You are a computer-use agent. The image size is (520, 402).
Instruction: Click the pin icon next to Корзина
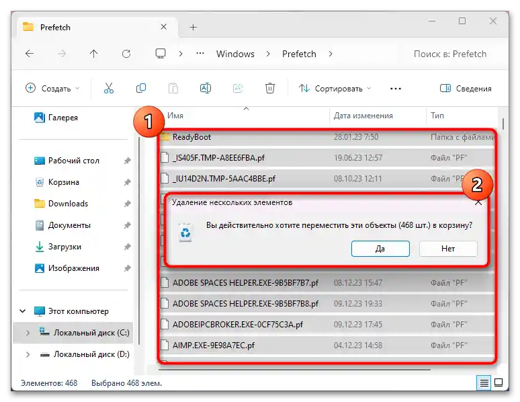[x=127, y=182]
